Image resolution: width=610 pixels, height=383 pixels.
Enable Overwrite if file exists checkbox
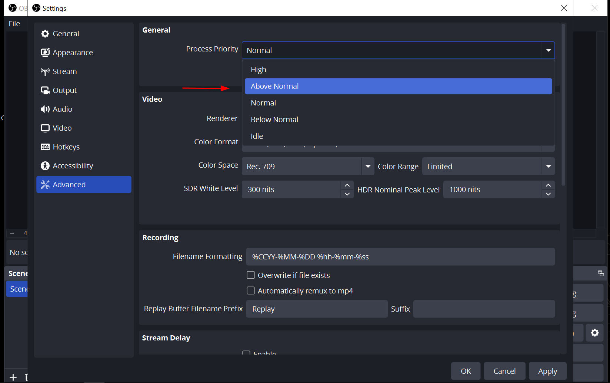click(x=251, y=275)
